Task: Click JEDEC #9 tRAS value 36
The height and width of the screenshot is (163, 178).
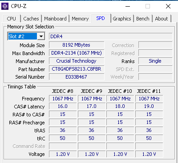Action: click(x=92, y=131)
